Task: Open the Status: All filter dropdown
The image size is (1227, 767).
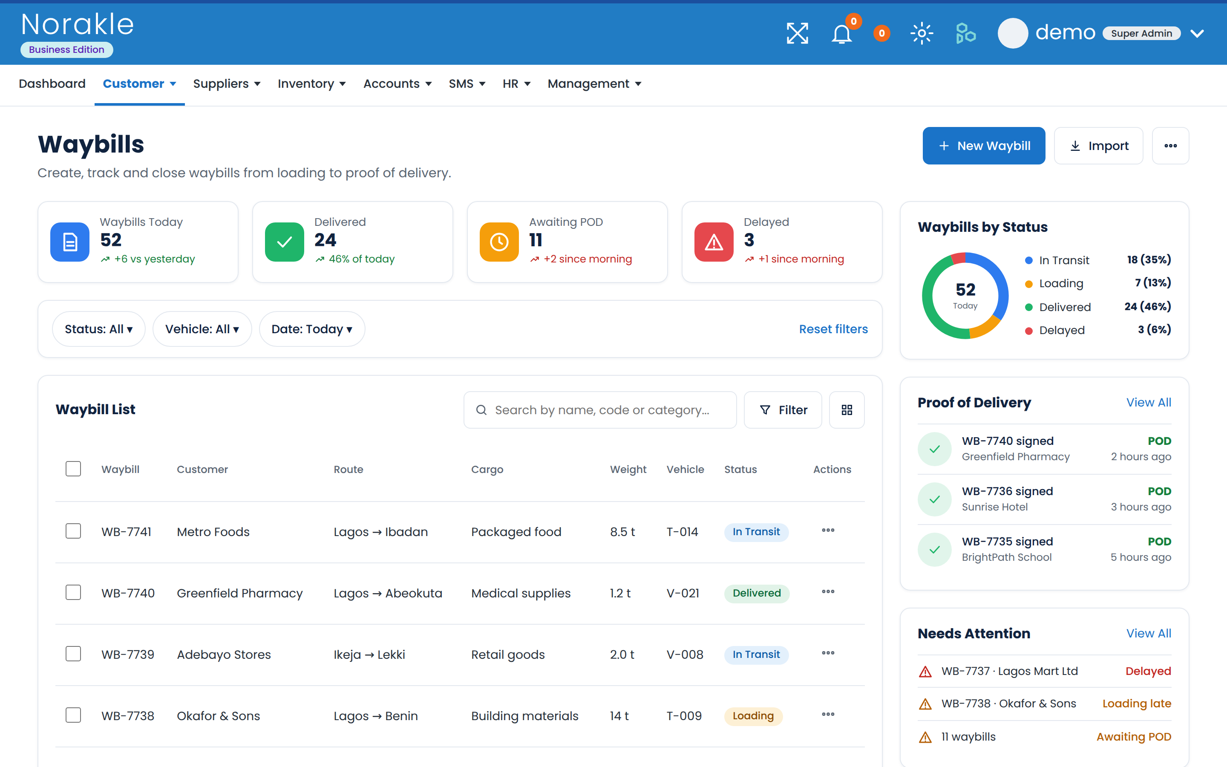Action: click(99, 329)
